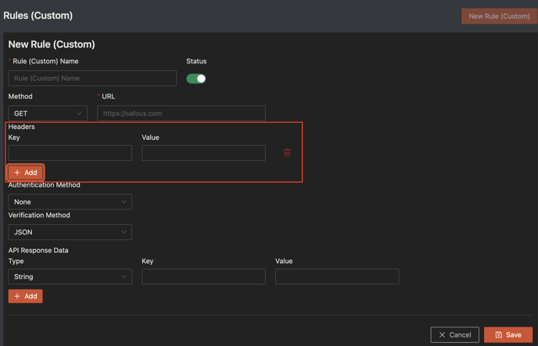
Task: Add a new header row
Action: [x=26, y=173]
